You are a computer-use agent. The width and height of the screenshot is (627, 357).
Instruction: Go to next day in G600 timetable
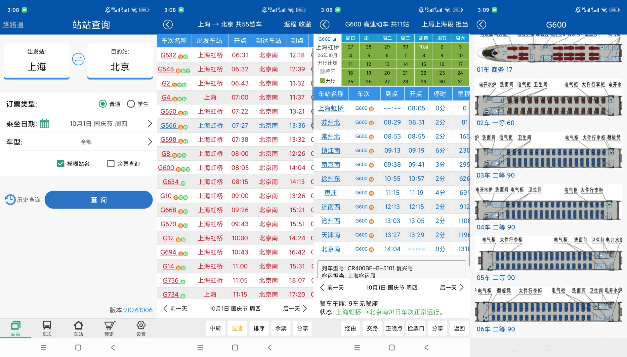(x=452, y=288)
